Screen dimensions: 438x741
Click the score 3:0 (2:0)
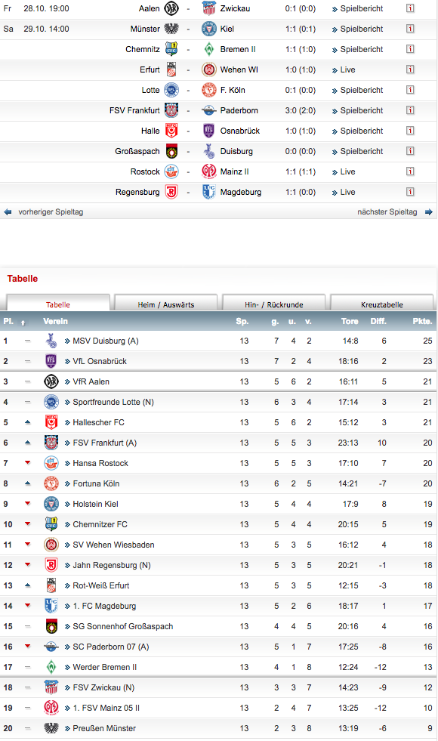tap(301, 110)
